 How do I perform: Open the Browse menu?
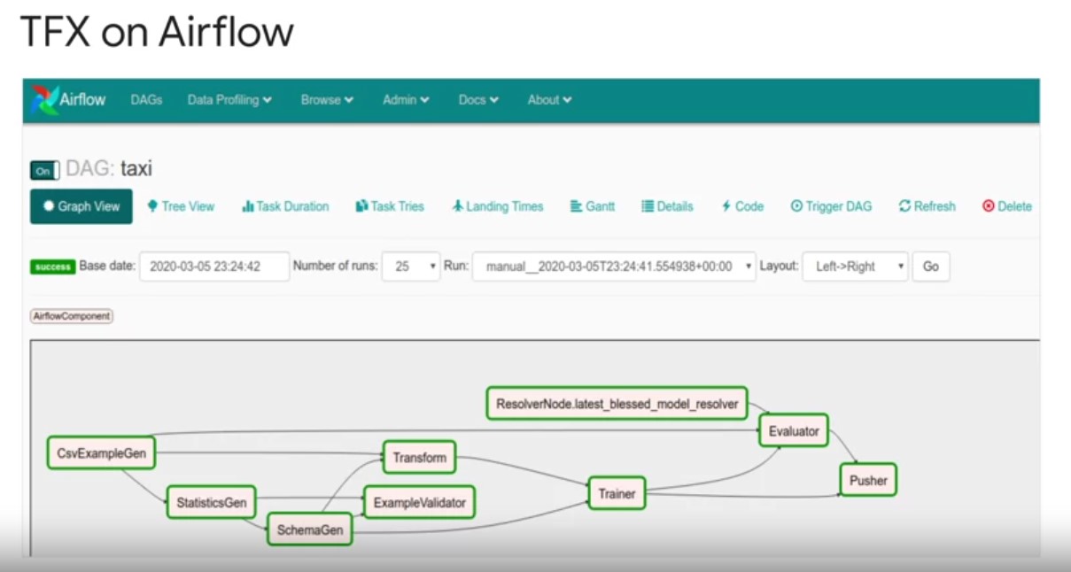coord(327,100)
